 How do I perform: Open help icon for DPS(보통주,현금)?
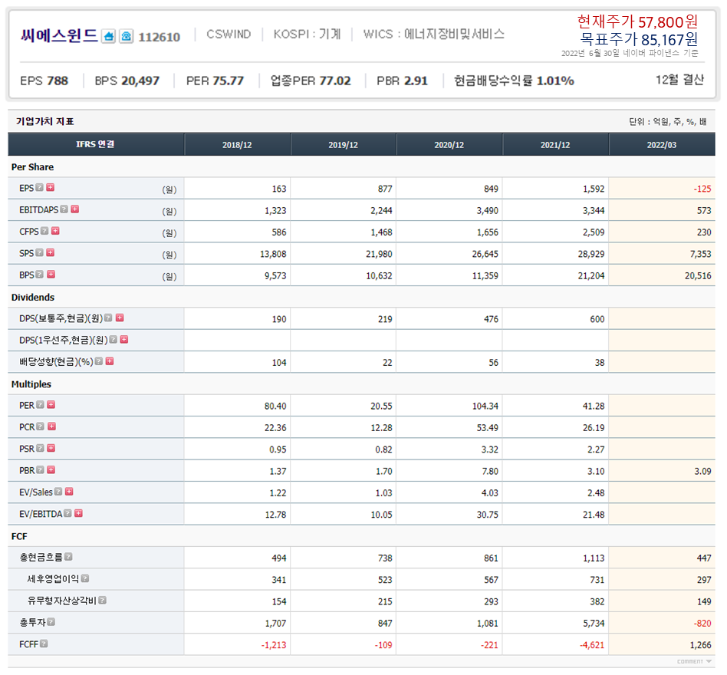pos(108,318)
